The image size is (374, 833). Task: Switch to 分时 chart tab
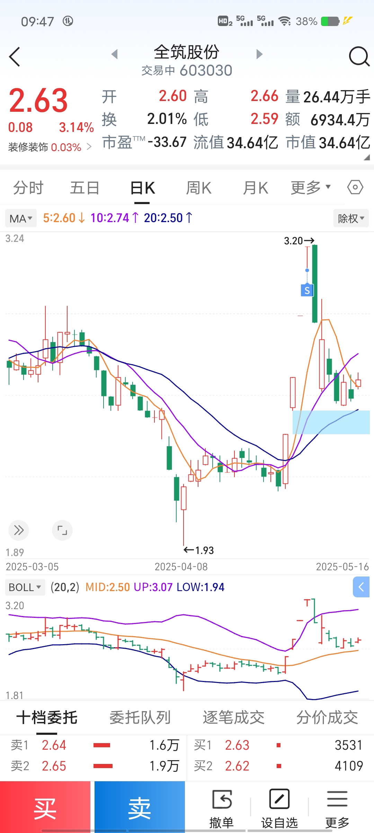click(x=28, y=188)
